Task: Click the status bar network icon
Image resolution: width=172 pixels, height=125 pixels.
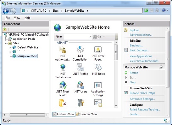Action: pos(165,120)
